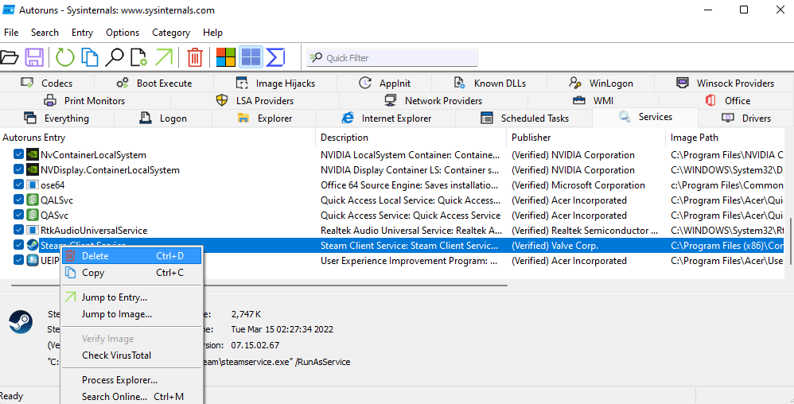Image resolution: width=794 pixels, height=404 pixels.
Task: Select Jump to Entry... in context menu
Action: [131, 297]
